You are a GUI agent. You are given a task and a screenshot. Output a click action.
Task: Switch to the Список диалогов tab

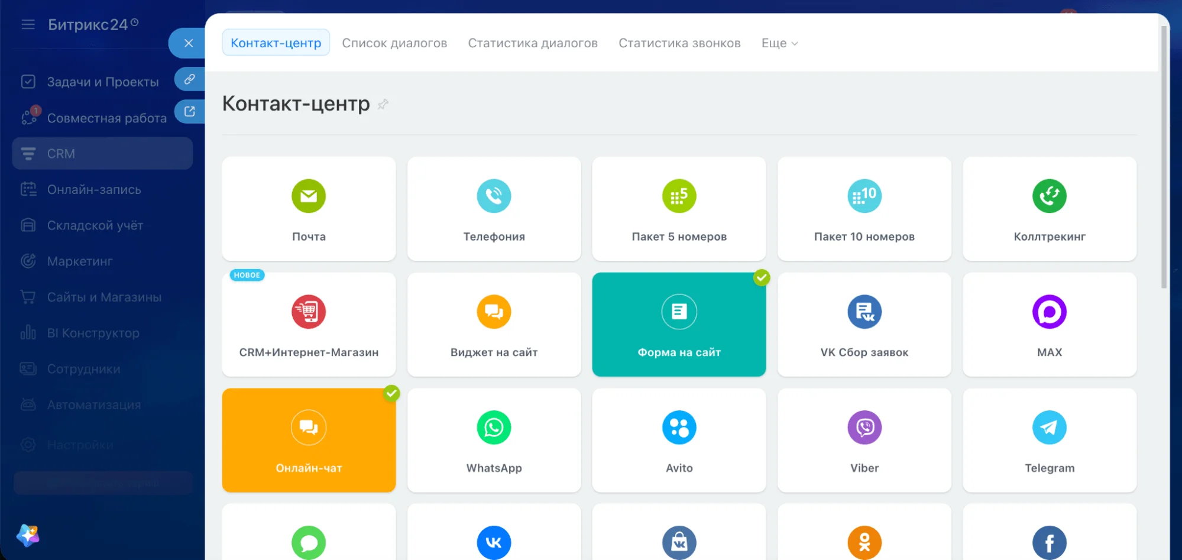point(394,43)
